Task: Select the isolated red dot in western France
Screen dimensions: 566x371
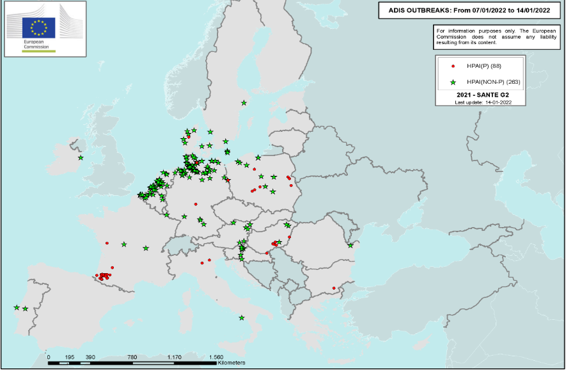Action: pos(107,243)
